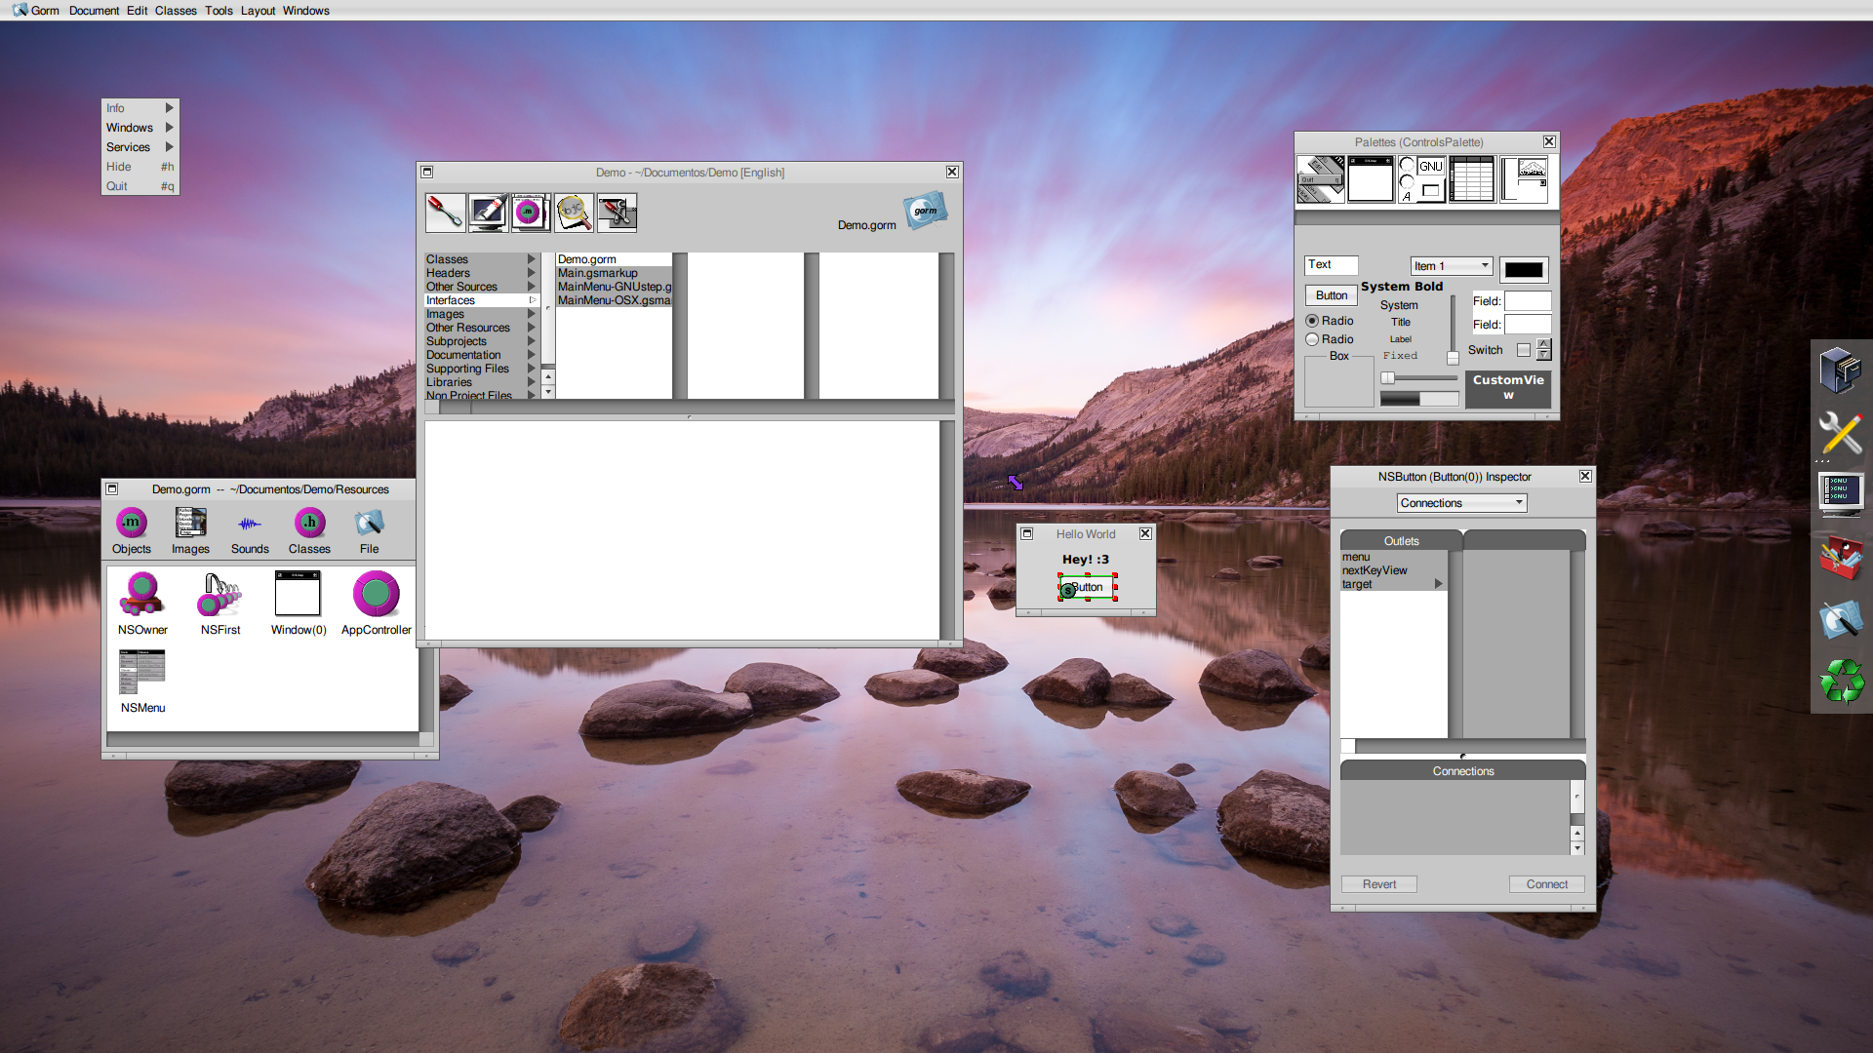Screen dimensions: 1873x1053
Task: Open the project search tool (magnifying glass icon)
Action: tap(574, 213)
